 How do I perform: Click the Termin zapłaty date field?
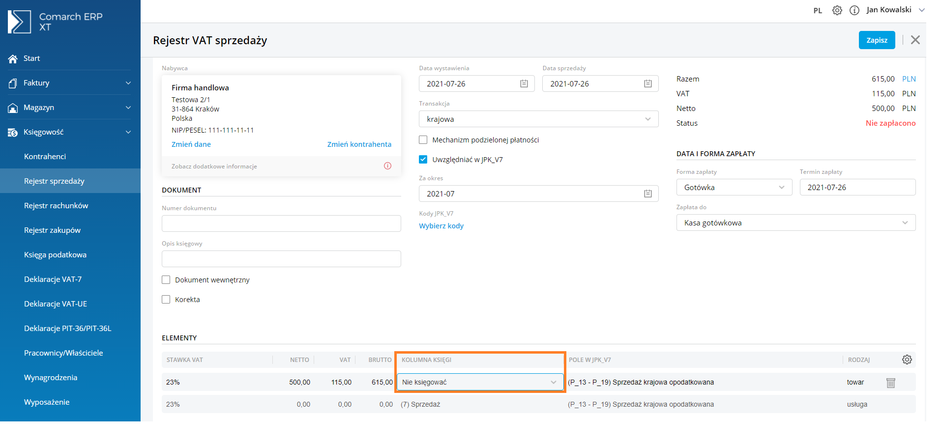(858, 188)
